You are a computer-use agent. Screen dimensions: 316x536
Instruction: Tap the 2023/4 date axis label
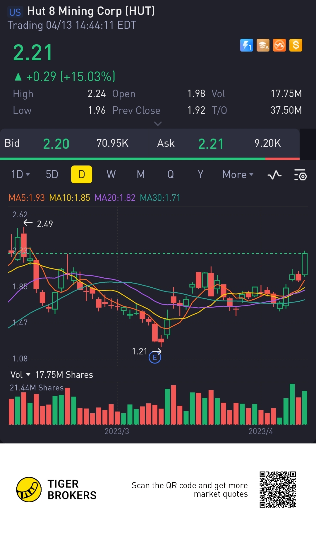click(x=261, y=431)
